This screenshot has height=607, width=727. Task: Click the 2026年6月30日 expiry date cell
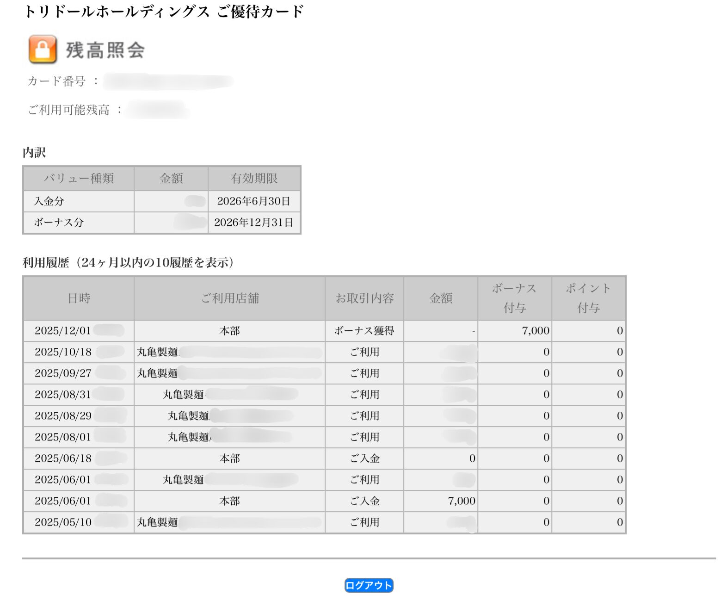pyautogui.click(x=253, y=201)
